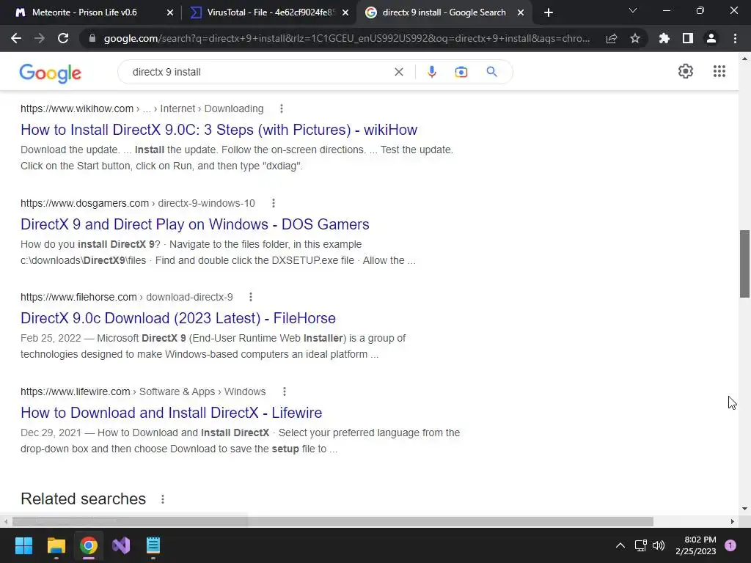Focus the Google search input field

(259, 72)
